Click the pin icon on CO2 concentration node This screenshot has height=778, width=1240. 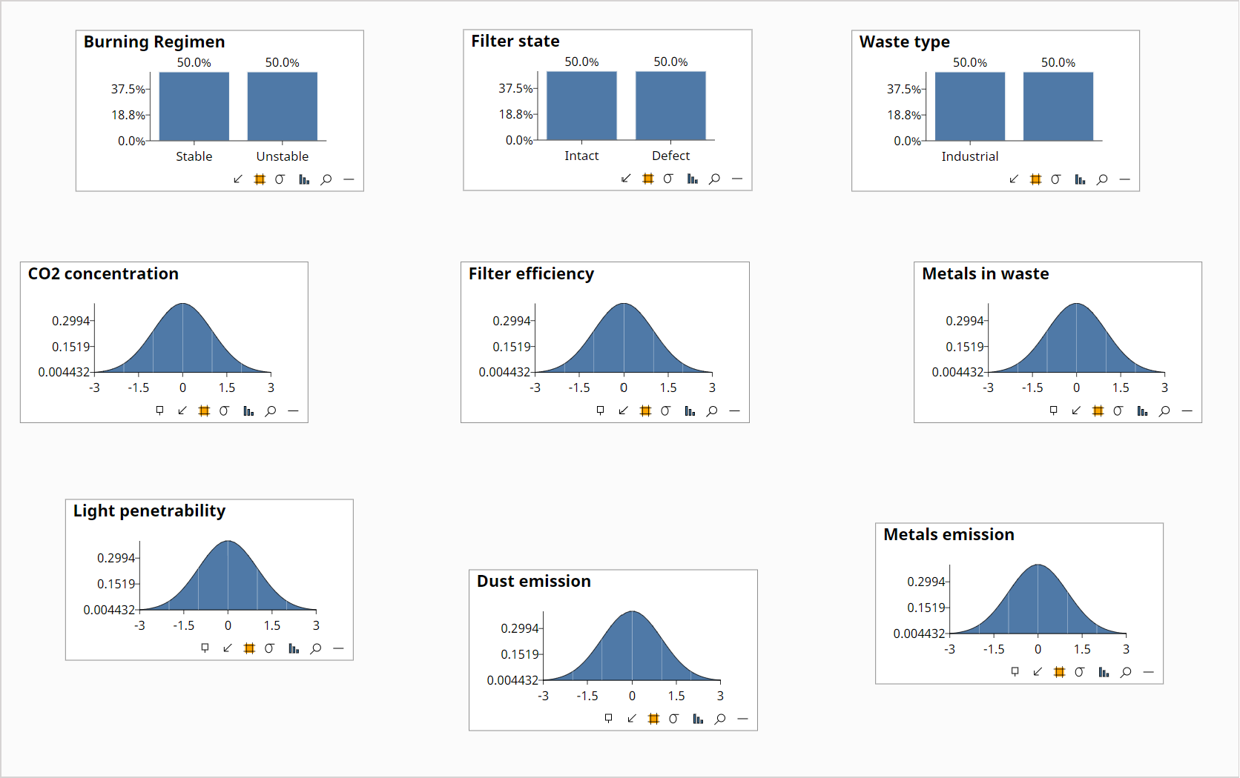[159, 410]
